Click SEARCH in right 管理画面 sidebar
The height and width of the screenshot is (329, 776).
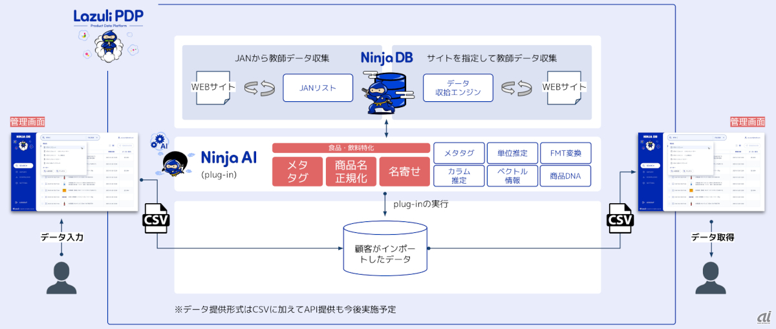point(650,166)
